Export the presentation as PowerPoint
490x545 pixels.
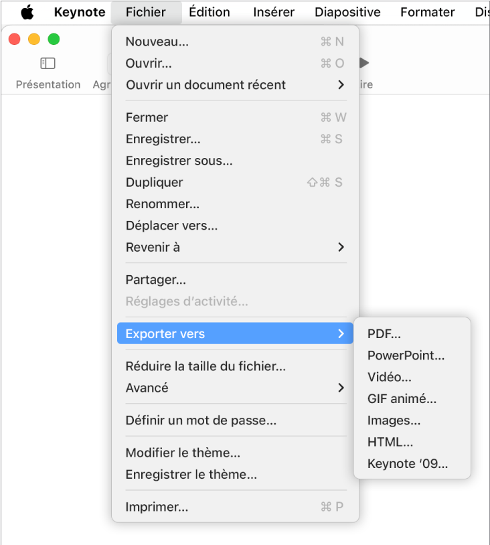(x=406, y=356)
